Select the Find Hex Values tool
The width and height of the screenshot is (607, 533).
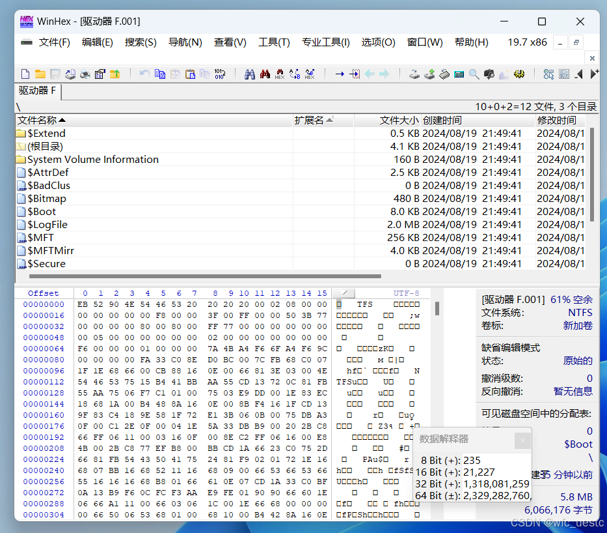coord(279,74)
